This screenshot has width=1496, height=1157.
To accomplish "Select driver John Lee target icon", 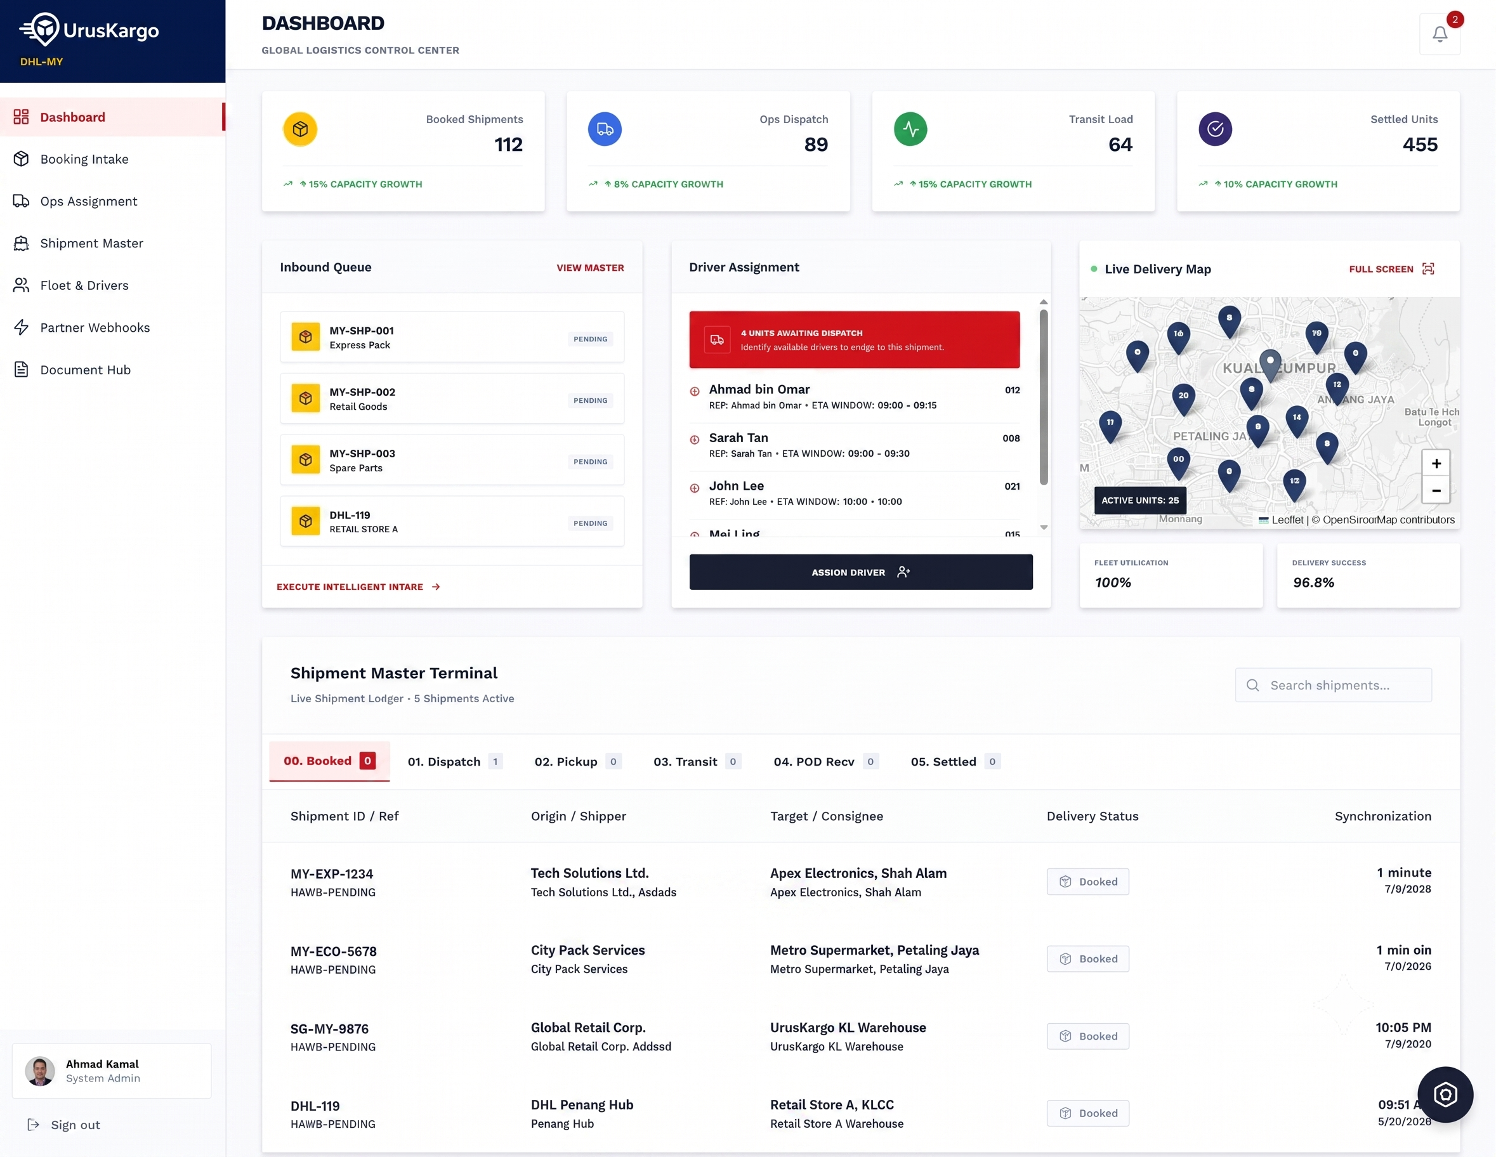I will (695, 488).
